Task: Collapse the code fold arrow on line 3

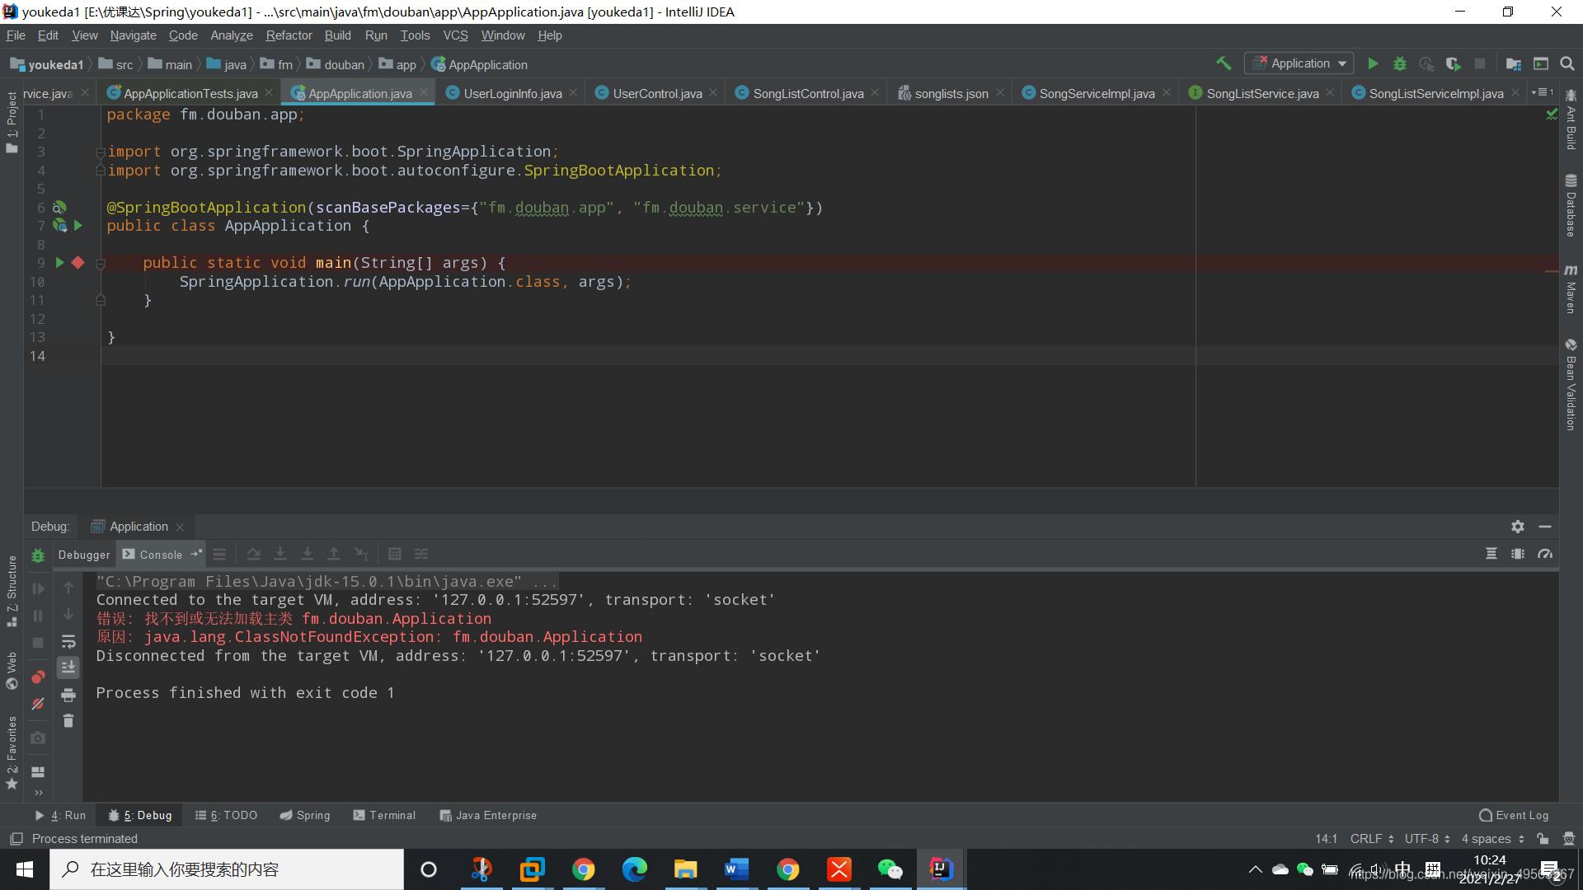Action: point(101,152)
